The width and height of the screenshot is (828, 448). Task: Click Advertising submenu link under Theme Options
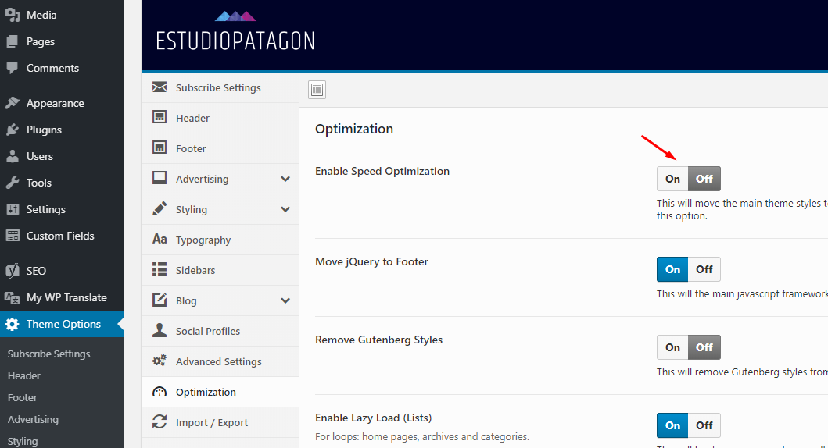[33, 420]
